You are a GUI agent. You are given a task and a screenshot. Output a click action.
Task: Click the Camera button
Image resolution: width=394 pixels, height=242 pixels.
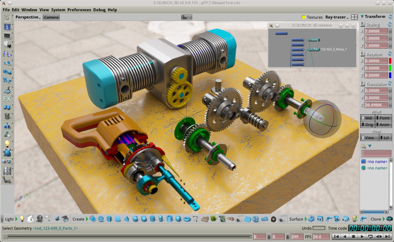[x=51, y=17]
